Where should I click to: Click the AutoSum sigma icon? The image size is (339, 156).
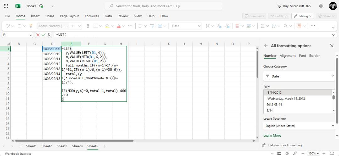point(262,26)
